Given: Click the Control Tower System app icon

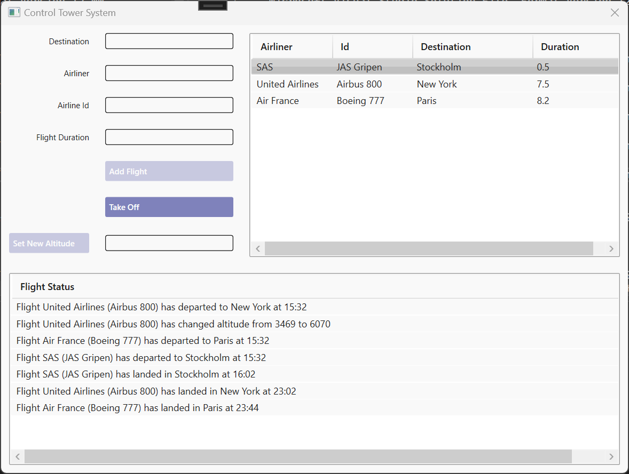Looking at the screenshot, I should tap(14, 12).
